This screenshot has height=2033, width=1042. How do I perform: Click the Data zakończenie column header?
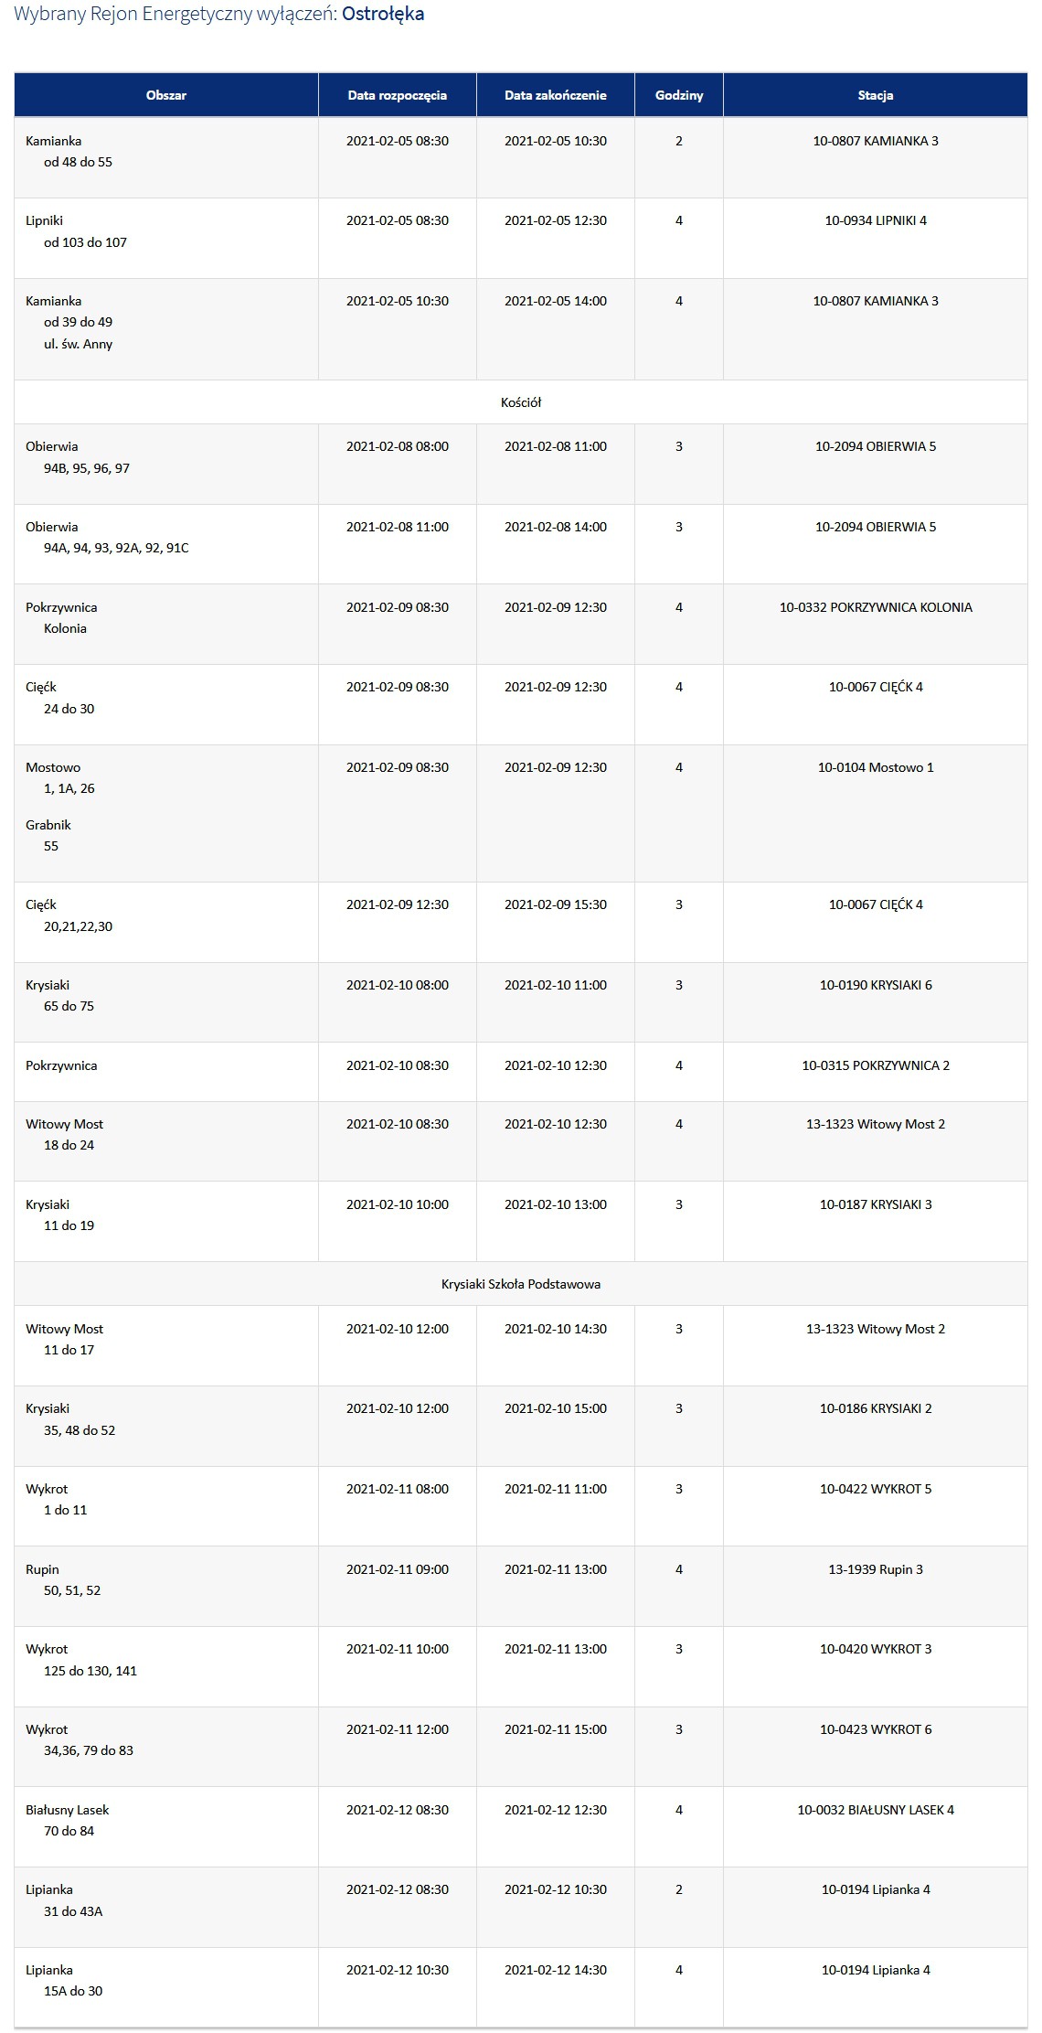tap(556, 95)
